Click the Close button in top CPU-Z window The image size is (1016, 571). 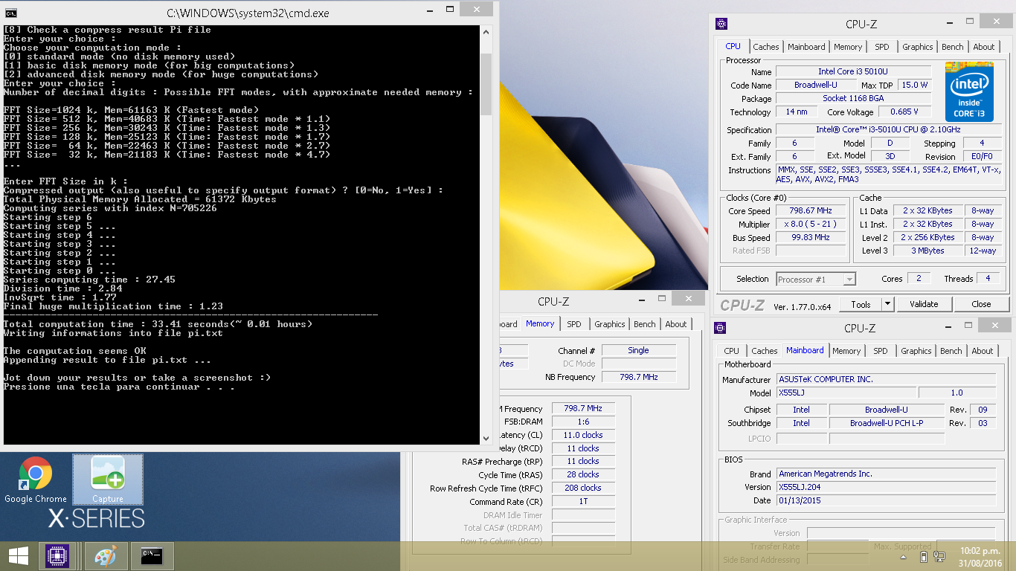(x=981, y=304)
